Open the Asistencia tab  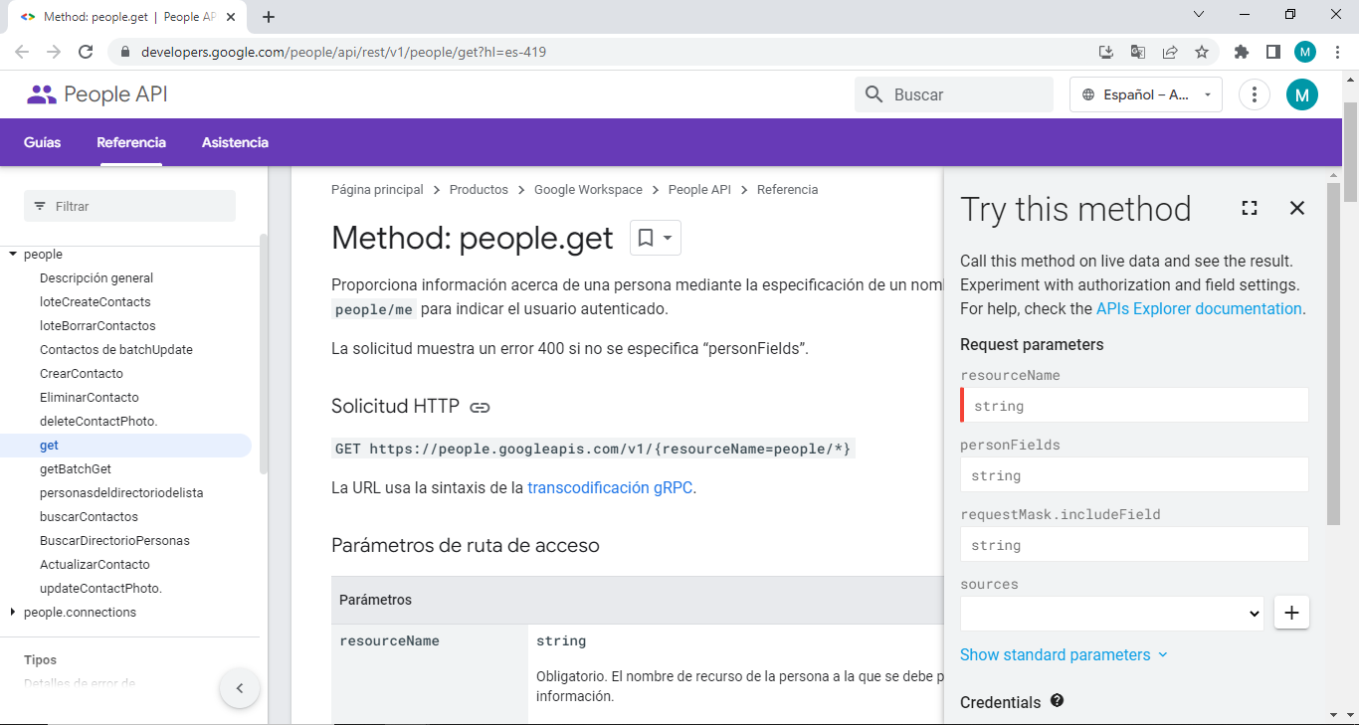tap(235, 142)
